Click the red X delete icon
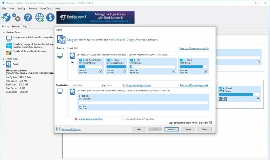The width and height of the screenshot is (270, 160). click(x=76, y=119)
